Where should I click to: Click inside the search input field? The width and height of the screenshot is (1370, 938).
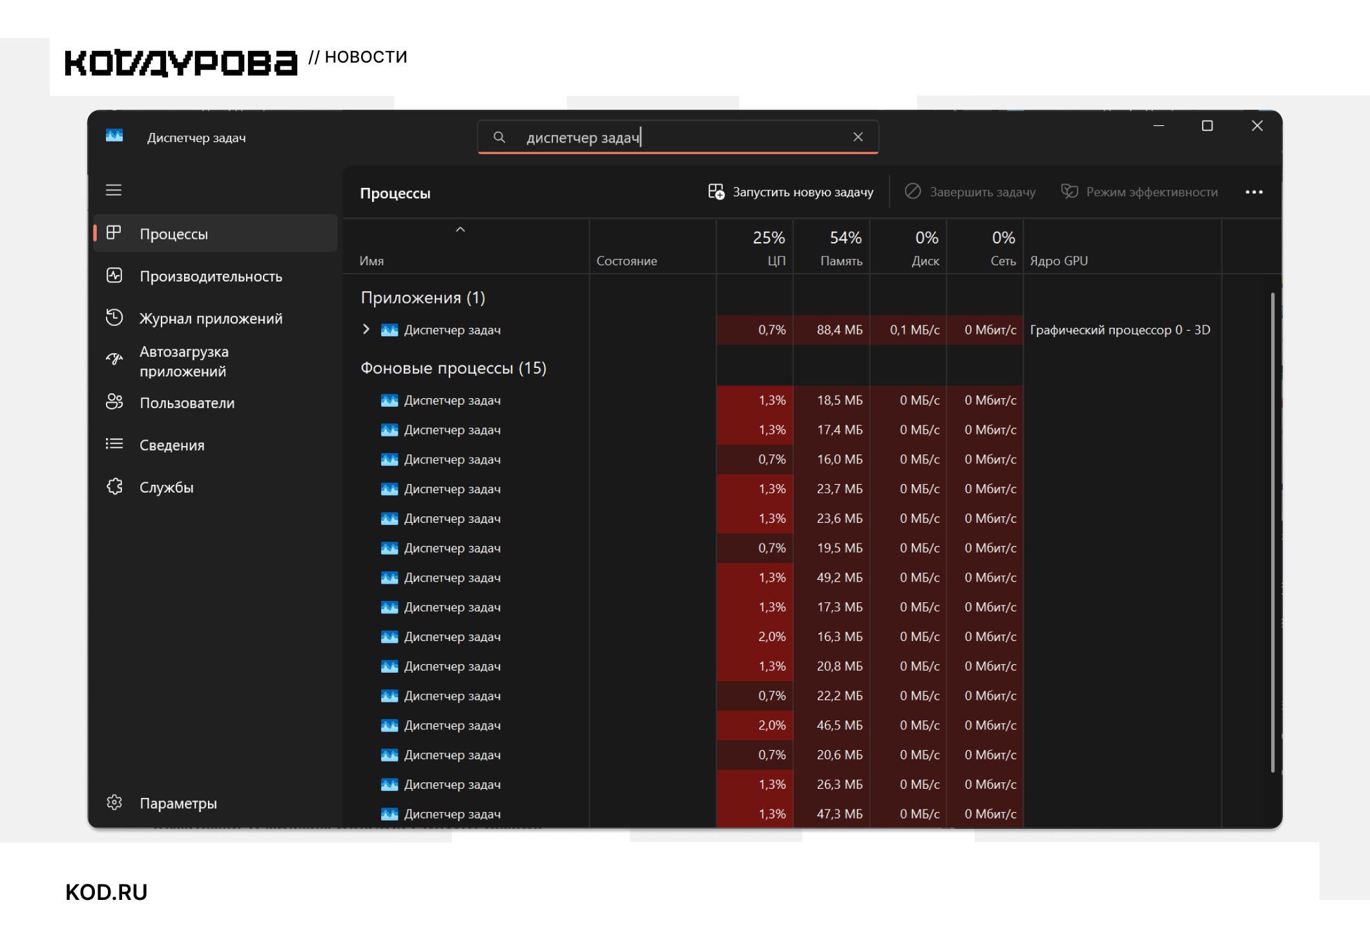[678, 138]
